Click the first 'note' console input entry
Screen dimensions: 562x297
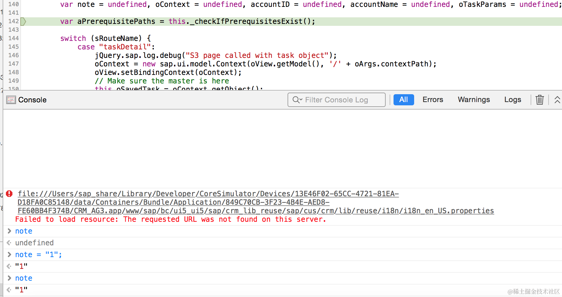point(24,231)
